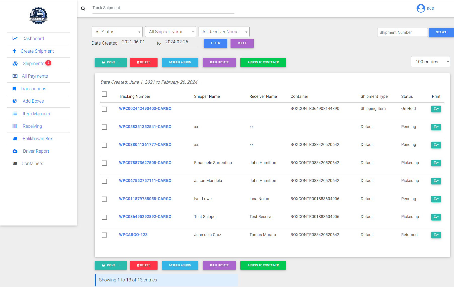The width and height of the screenshot is (454, 287).
Task: Click the top BULK UPDATE button
Action: (x=219, y=62)
